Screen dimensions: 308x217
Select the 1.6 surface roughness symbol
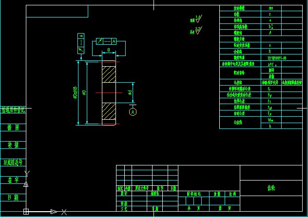pos(198,19)
